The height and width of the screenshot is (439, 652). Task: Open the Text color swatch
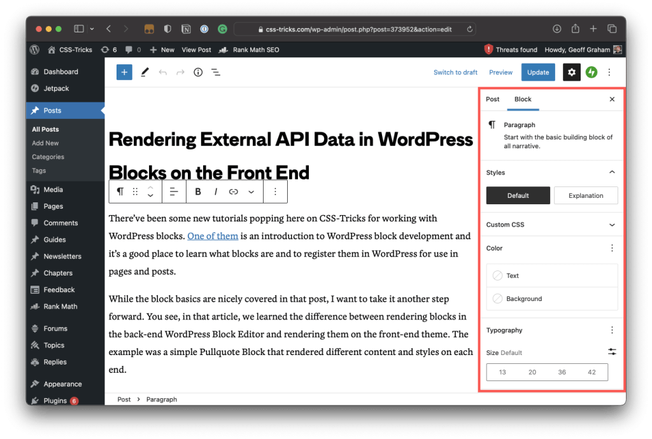tap(552, 275)
